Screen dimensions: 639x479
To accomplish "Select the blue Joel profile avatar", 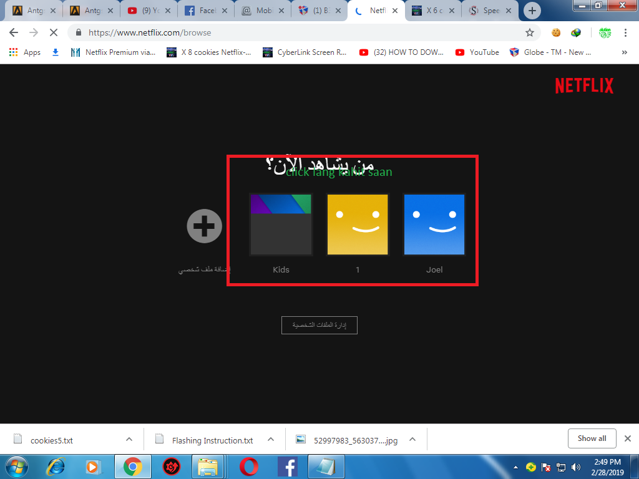I will (x=434, y=225).
